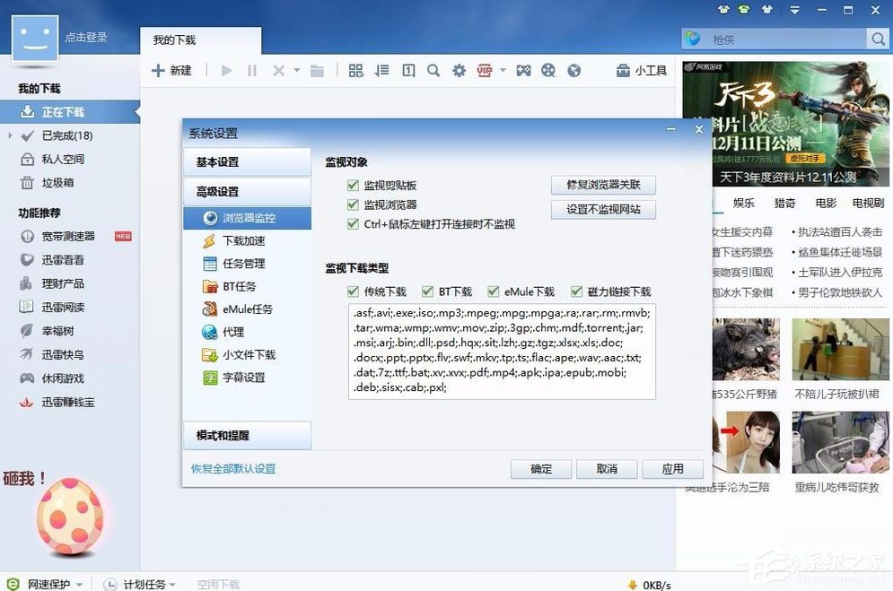Click the 新建 new task toolbar icon
Screen dimensions: 893x591
(172, 70)
